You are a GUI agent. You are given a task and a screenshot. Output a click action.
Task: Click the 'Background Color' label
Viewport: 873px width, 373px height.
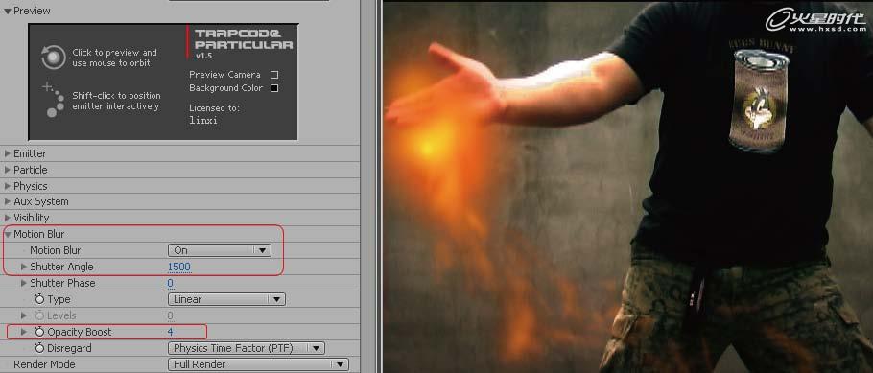(226, 88)
